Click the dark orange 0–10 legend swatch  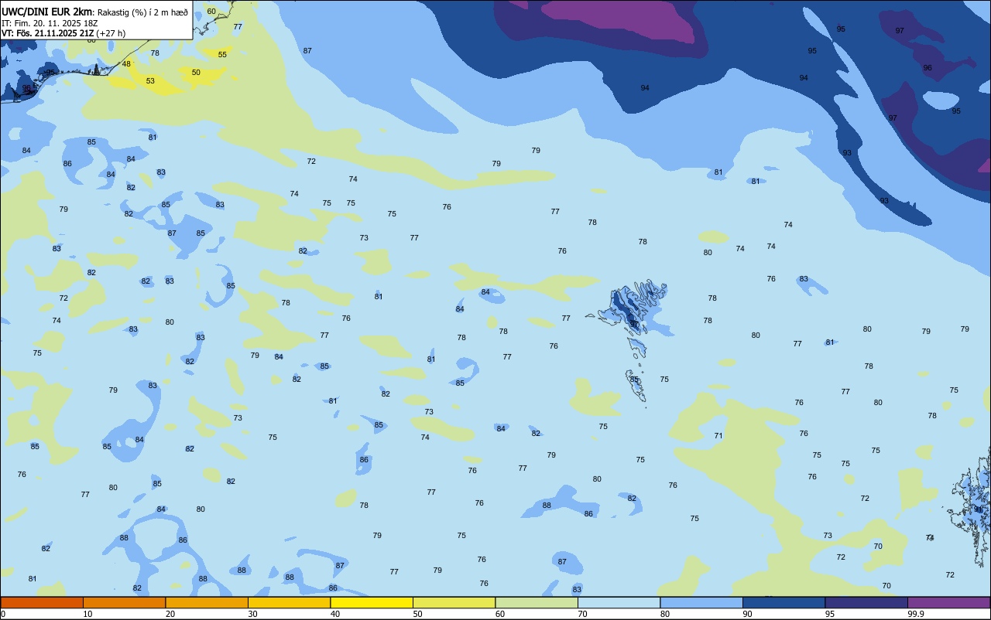(42, 602)
